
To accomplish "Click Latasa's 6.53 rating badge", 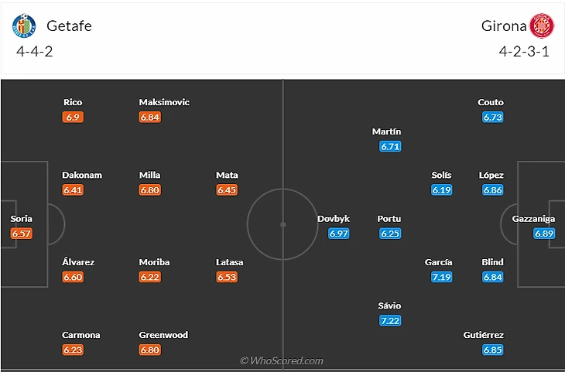I will click(x=227, y=277).
